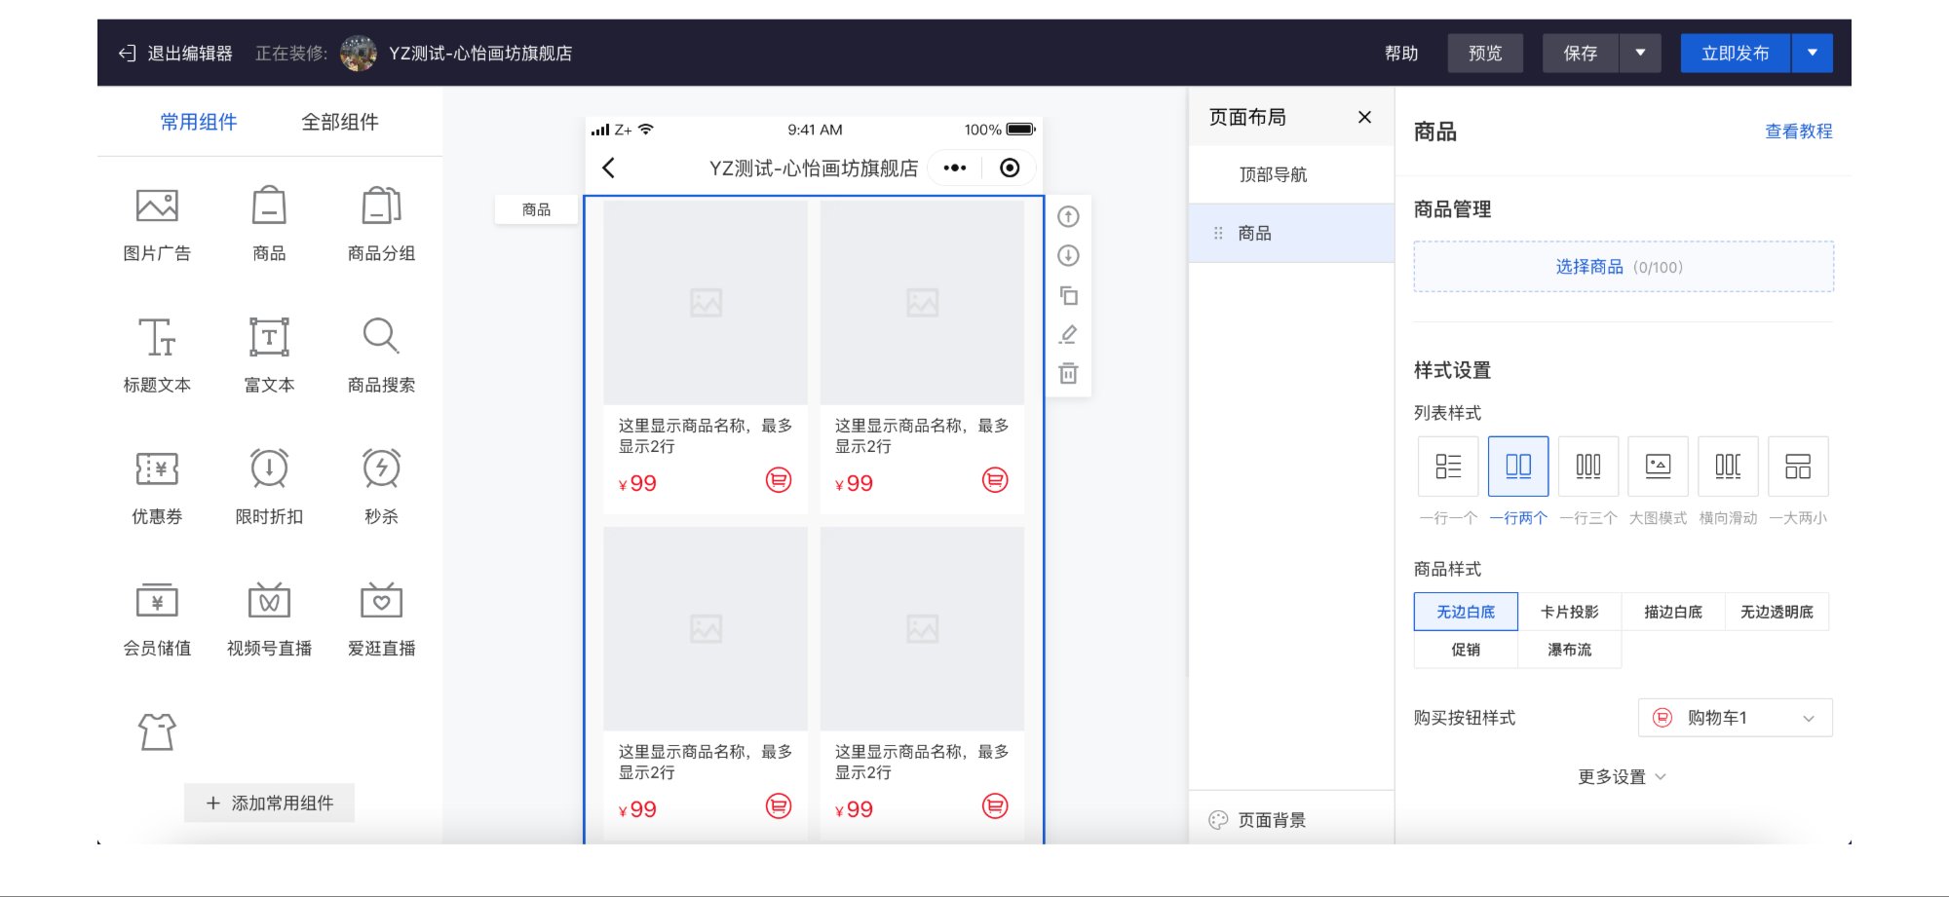Expand 更多设置 options

[x=1621, y=777]
